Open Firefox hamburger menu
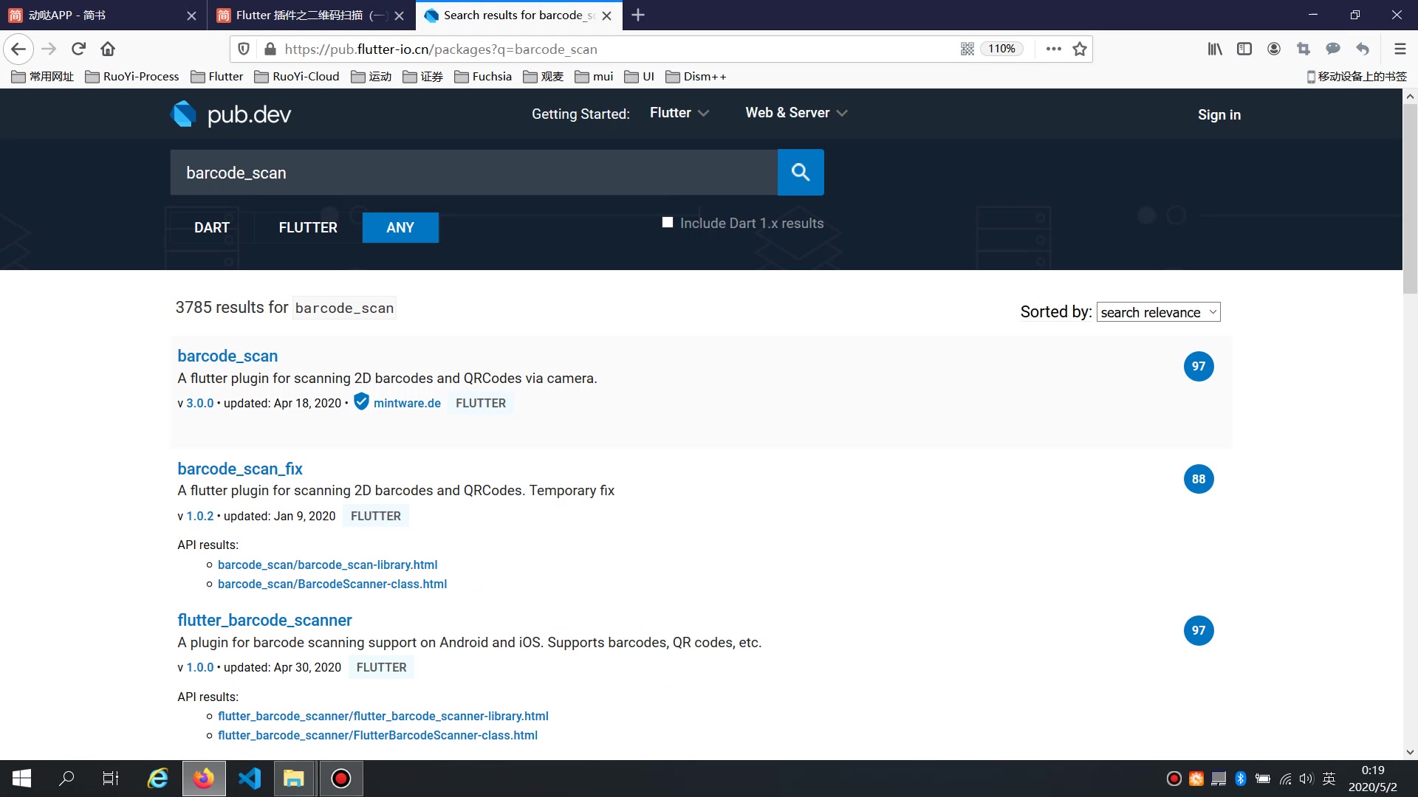This screenshot has width=1418, height=797. 1400,49
